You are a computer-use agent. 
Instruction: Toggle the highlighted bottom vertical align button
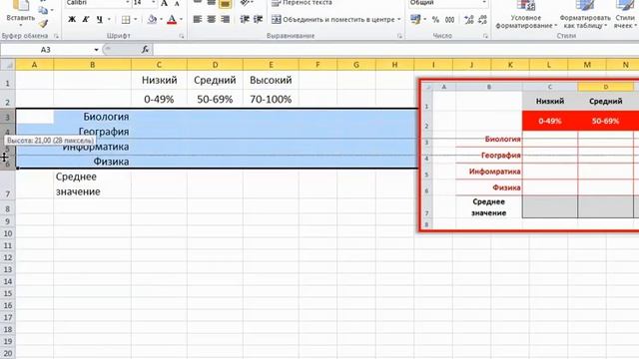[x=225, y=4]
